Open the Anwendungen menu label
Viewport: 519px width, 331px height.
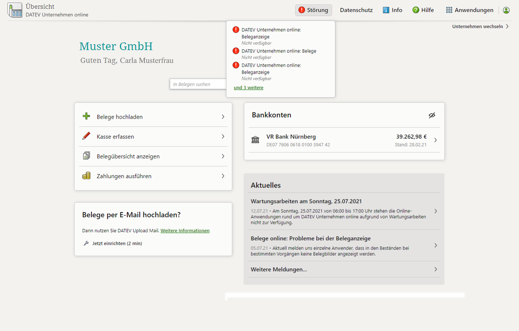[x=474, y=10]
